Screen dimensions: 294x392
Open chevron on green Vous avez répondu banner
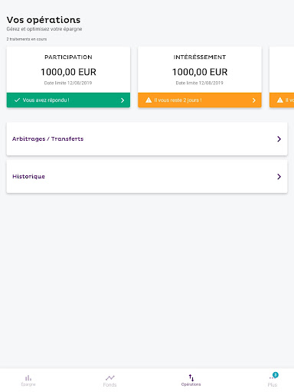tap(122, 100)
